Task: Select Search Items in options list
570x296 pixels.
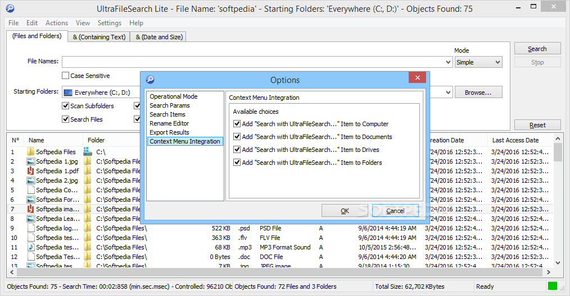Action: tap(167, 114)
